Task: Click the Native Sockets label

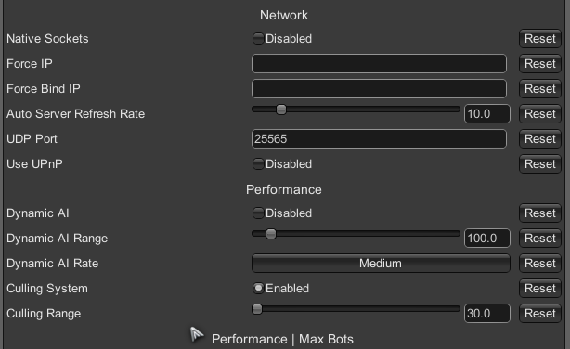Action: (47, 39)
